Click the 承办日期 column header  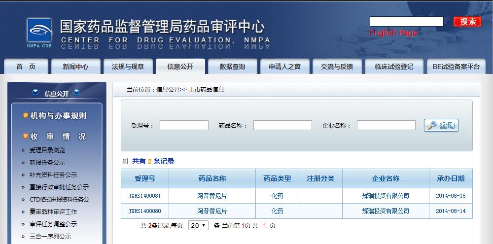pos(451,178)
